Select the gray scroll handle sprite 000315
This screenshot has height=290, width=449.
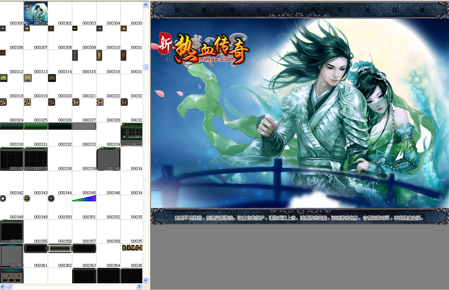click(75, 55)
